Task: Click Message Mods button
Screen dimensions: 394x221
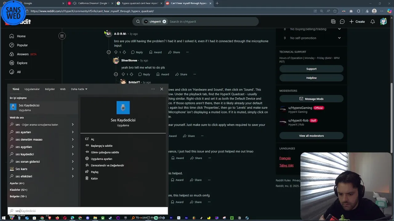Action: 311,99
